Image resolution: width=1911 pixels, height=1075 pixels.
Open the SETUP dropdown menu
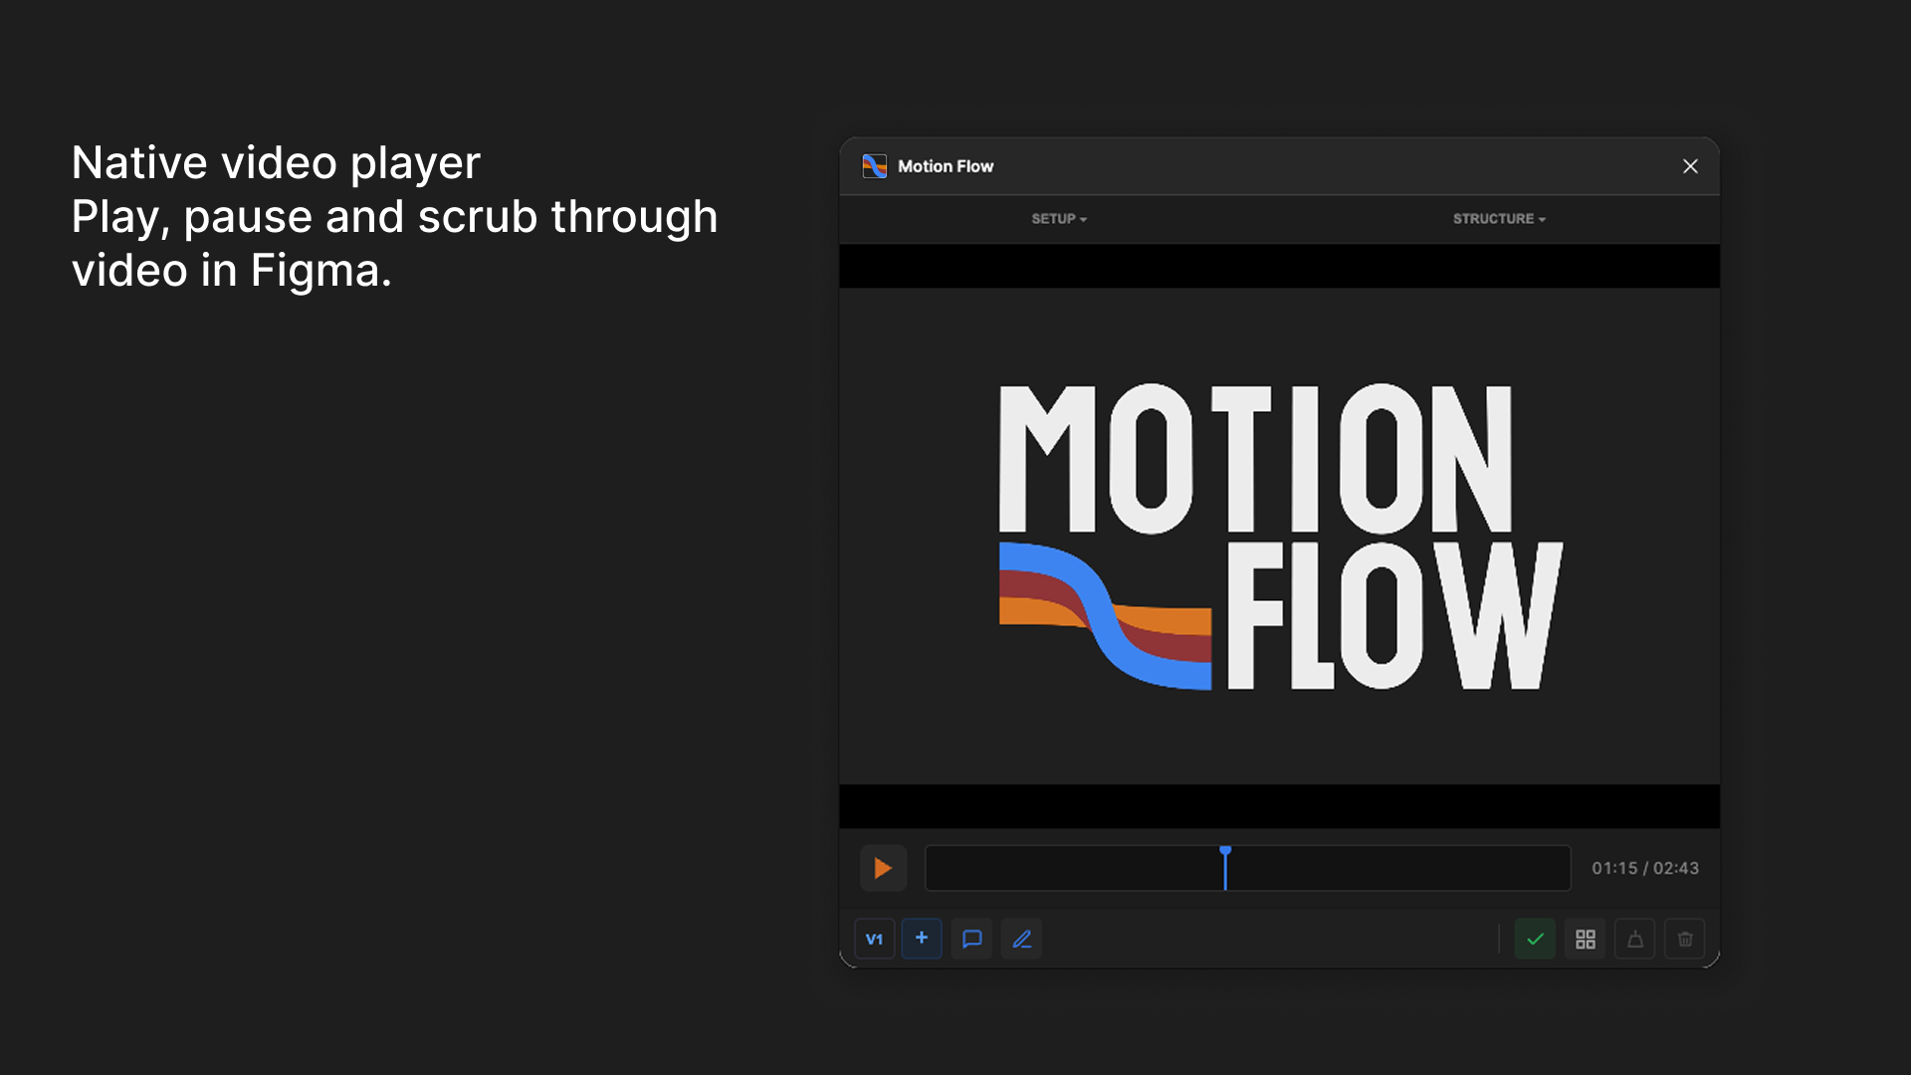pyautogui.click(x=1058, y=219)
